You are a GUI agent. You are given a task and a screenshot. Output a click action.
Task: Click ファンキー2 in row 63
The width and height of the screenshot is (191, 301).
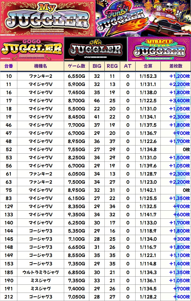(x=41, y=182)
